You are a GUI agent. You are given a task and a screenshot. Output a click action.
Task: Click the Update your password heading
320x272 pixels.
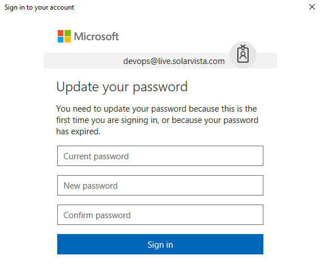click(122, 87)
